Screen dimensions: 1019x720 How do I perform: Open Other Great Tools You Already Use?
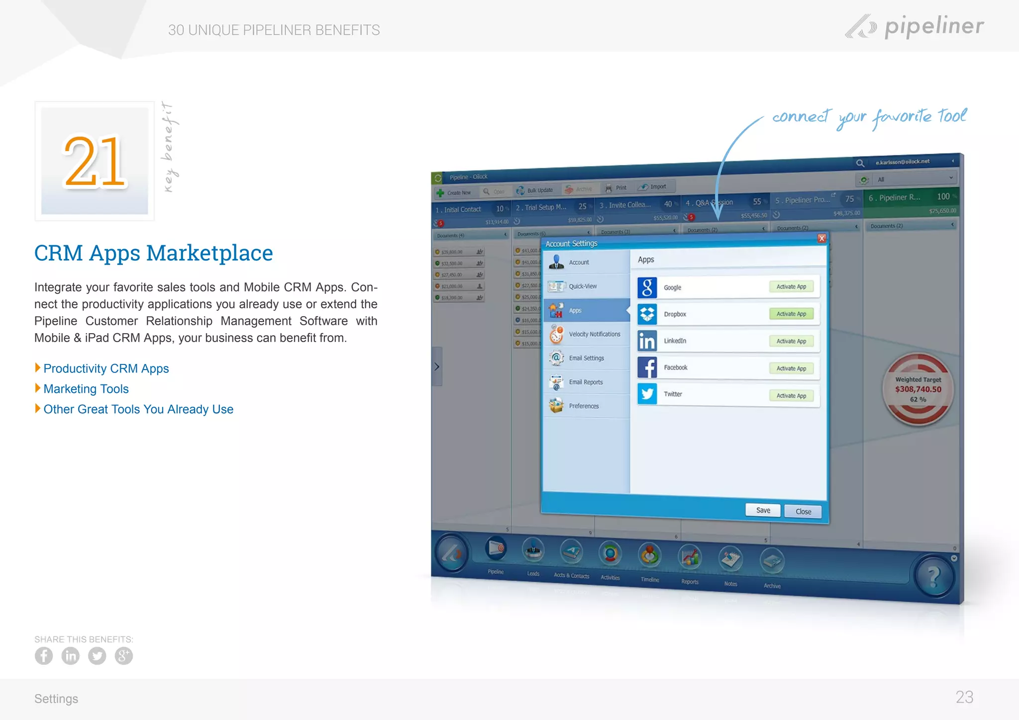tap(138, 409)
